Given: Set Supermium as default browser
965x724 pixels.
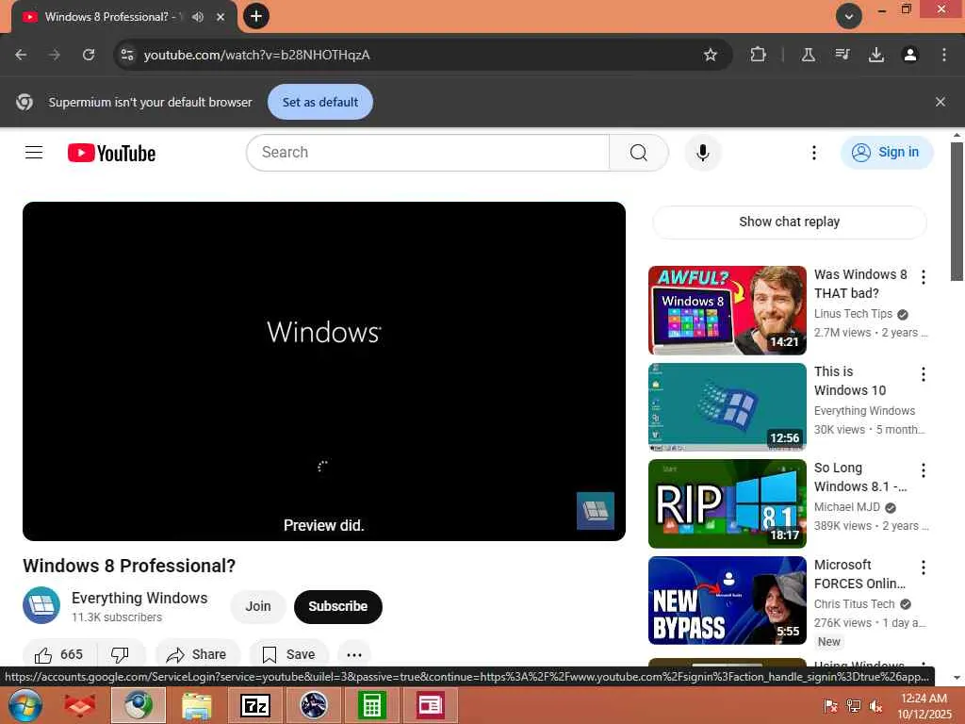Looking at the screenshot, I should 320,102.
